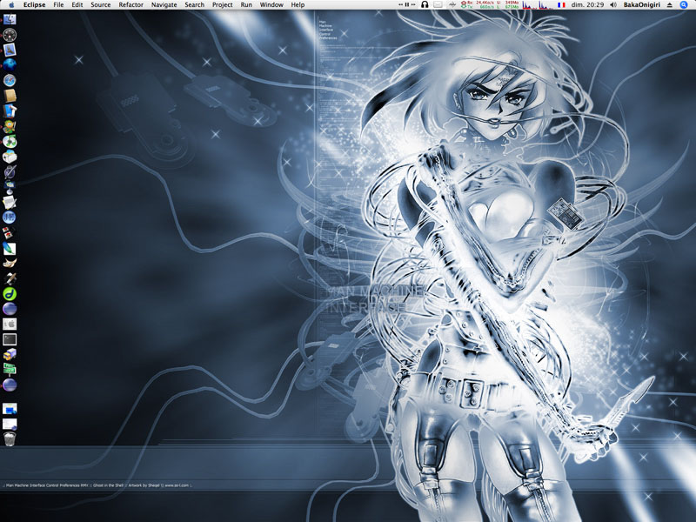Image resolution: width=696 pixels, height=522 pixels.
Task: Open the globe-with-pencil Dock icon
Action: (x=10, y=171)
